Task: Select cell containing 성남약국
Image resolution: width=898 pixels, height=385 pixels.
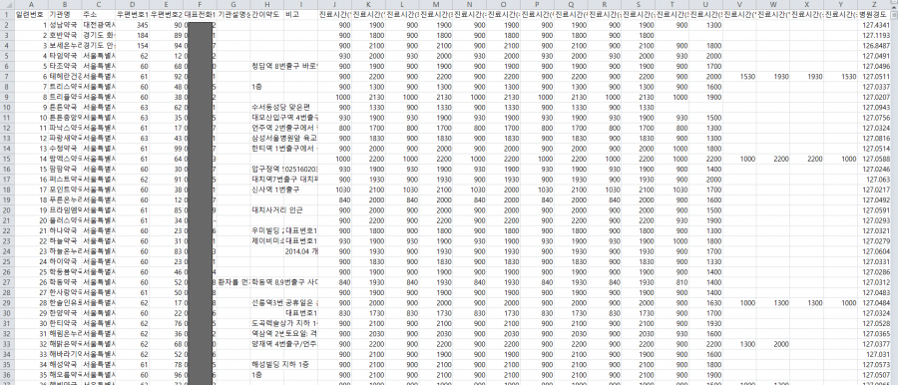Action: [64, 25]
